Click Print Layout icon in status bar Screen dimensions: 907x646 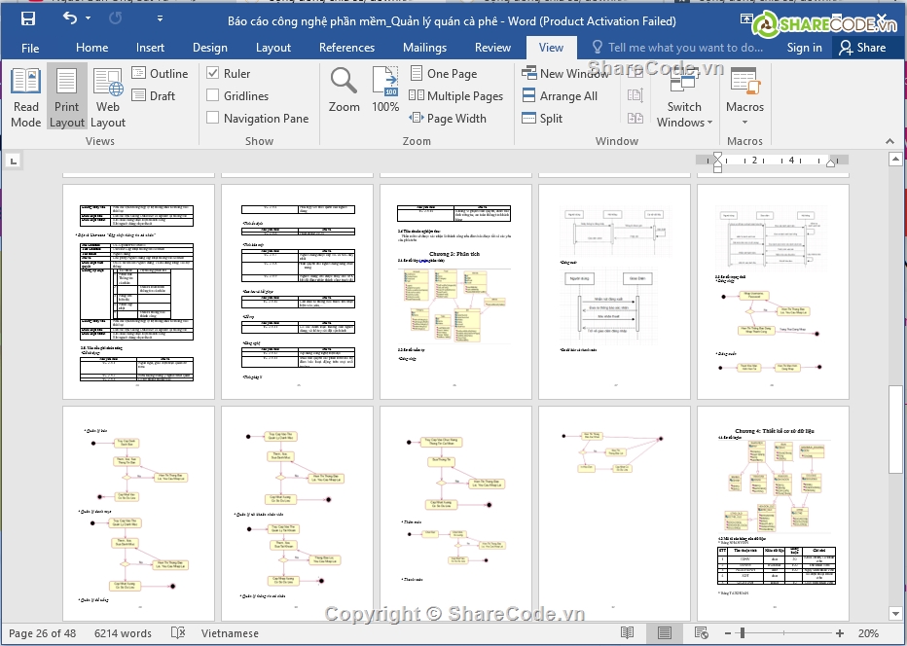click(664, 633)
